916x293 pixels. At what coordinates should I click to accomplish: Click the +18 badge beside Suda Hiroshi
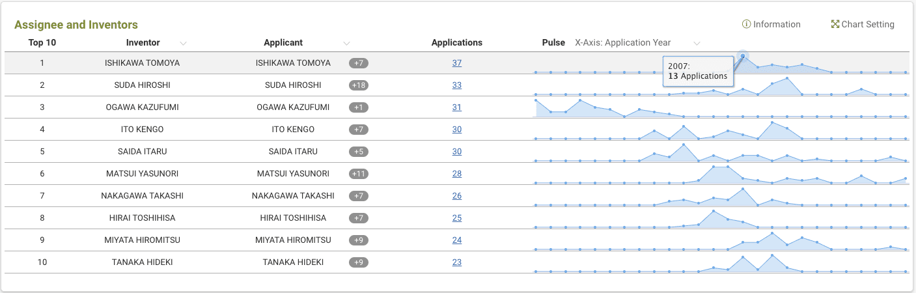pyautogui.click(x=358, y=85)
